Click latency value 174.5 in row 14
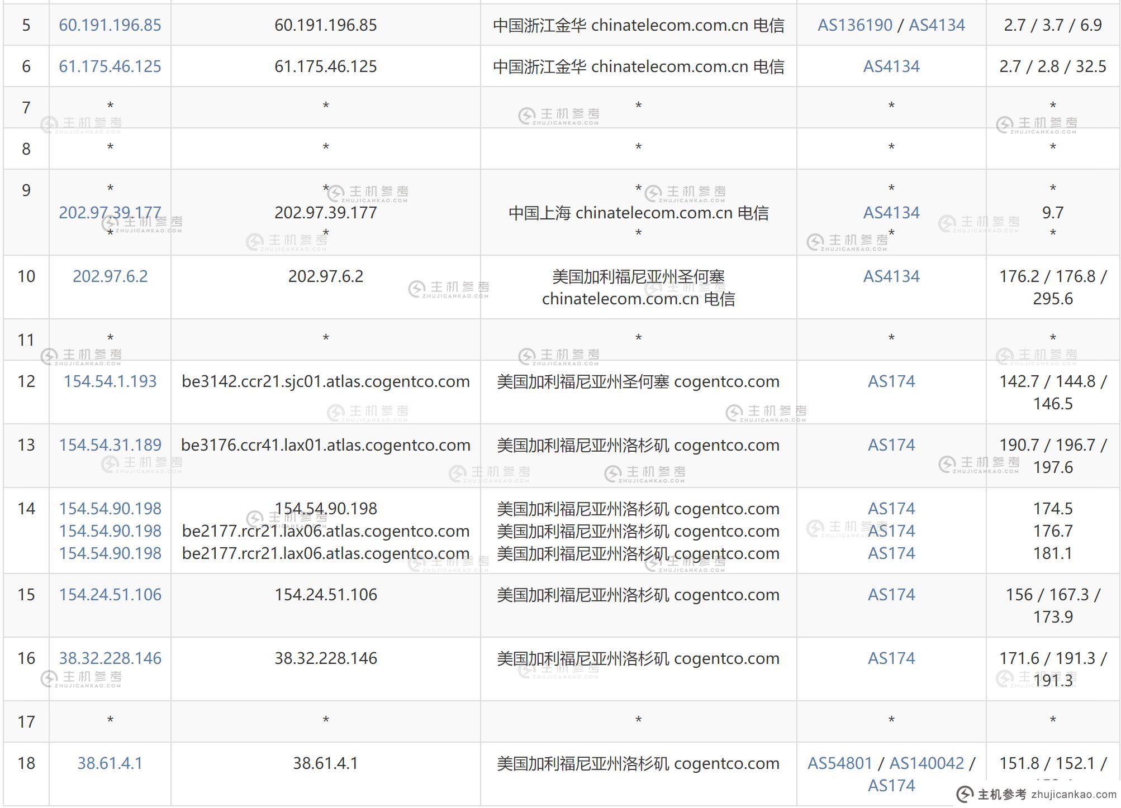Image resolution: width=1121 pixels, height=808 pixels. [1053, 509]
